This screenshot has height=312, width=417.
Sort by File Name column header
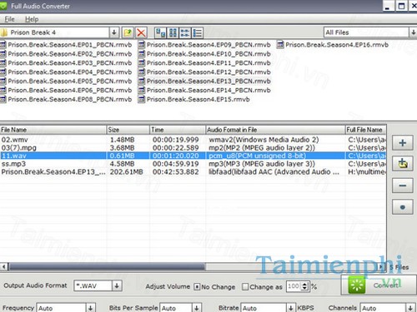click(x=53, y=130)
